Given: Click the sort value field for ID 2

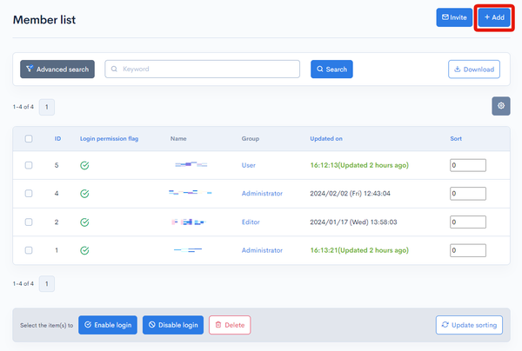Looking at the screenshot, I should (x=468, y=222).
